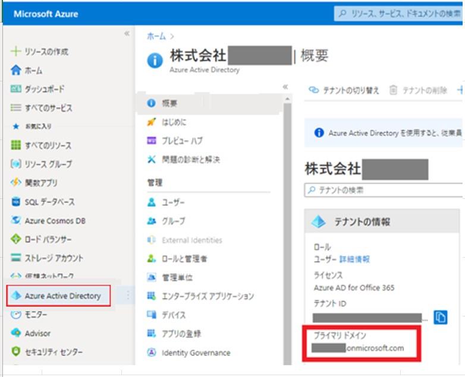Screen dimensions: 465x377
Task: Click the テナントの情報 card header
Action: 382,221
